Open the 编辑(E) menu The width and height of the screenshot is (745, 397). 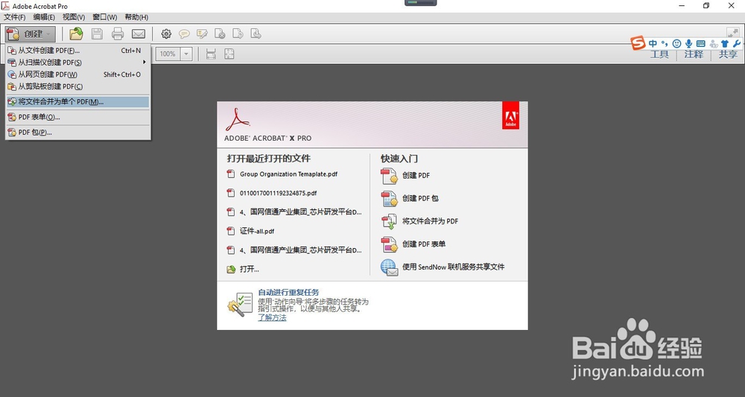(44, 17)
